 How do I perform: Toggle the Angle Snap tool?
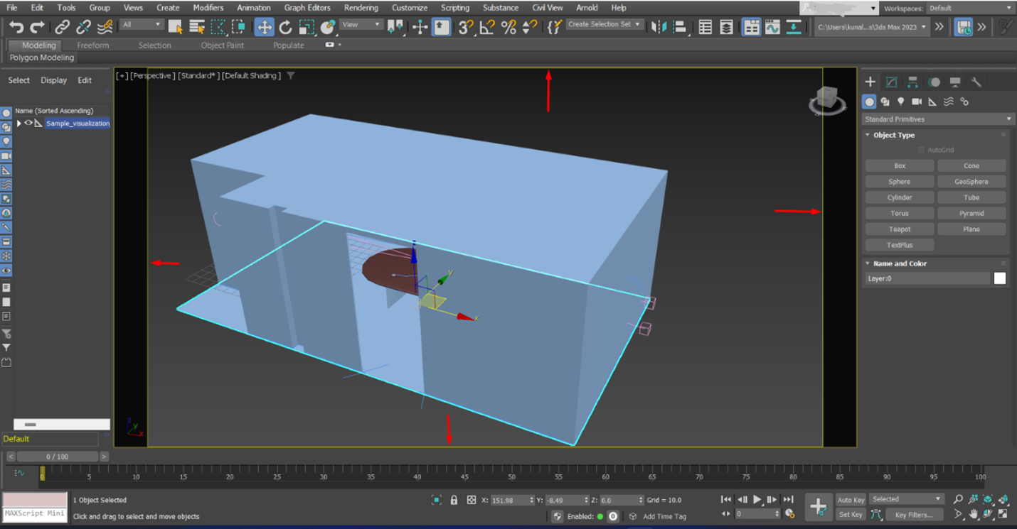click(487, 27)
